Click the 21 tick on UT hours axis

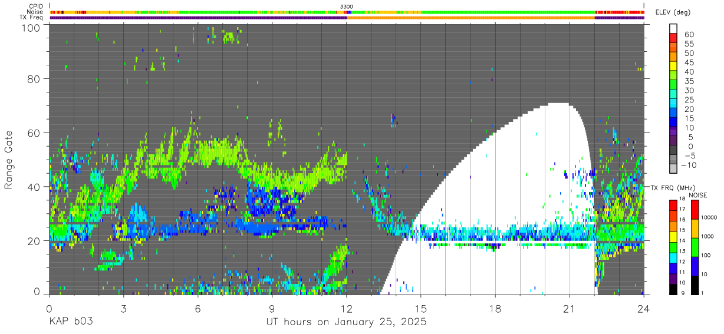point(570,309)
